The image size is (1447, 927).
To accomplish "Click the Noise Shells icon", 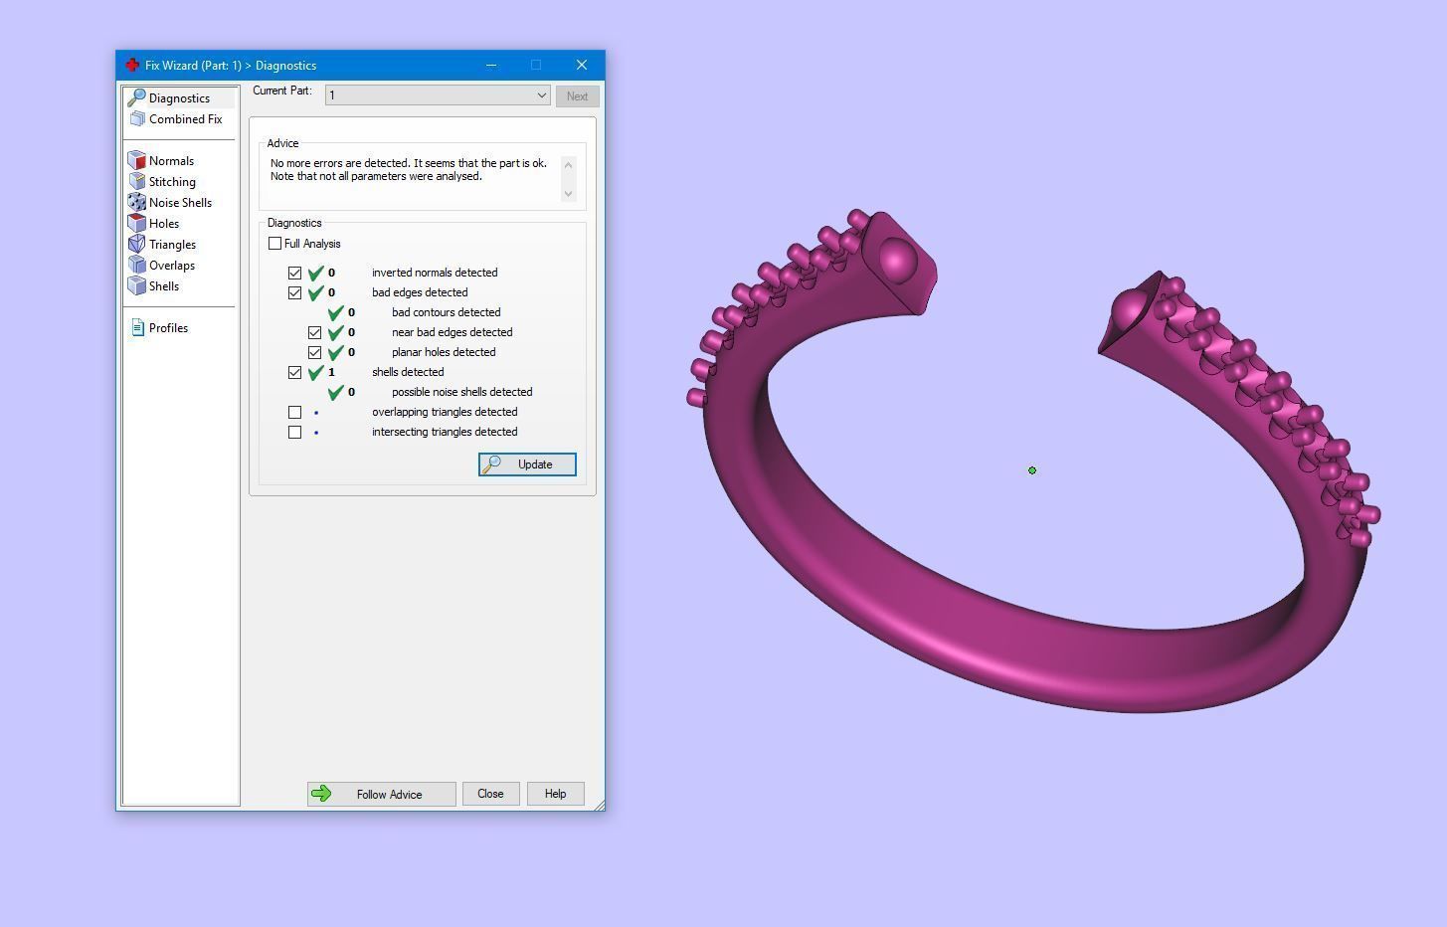I will [x=137, y=202].
